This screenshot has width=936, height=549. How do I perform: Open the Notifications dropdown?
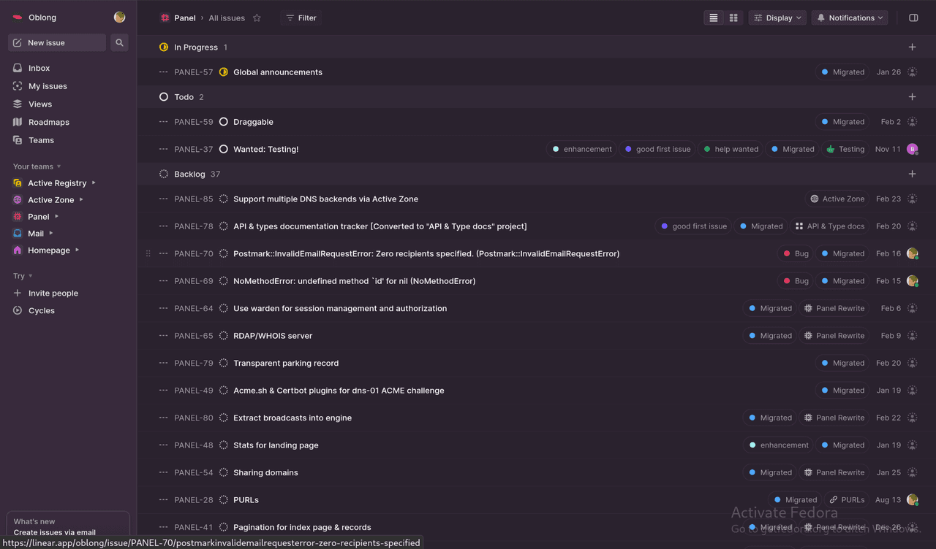(x=850, y=18)
